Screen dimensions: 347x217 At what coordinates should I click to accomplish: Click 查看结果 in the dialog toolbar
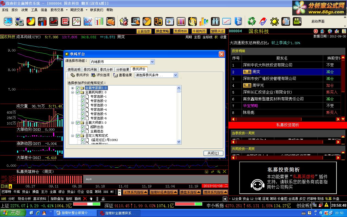coord(123,75)
